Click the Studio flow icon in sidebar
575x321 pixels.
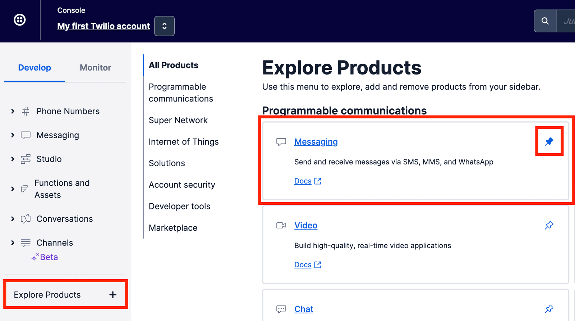click(26, 159)
